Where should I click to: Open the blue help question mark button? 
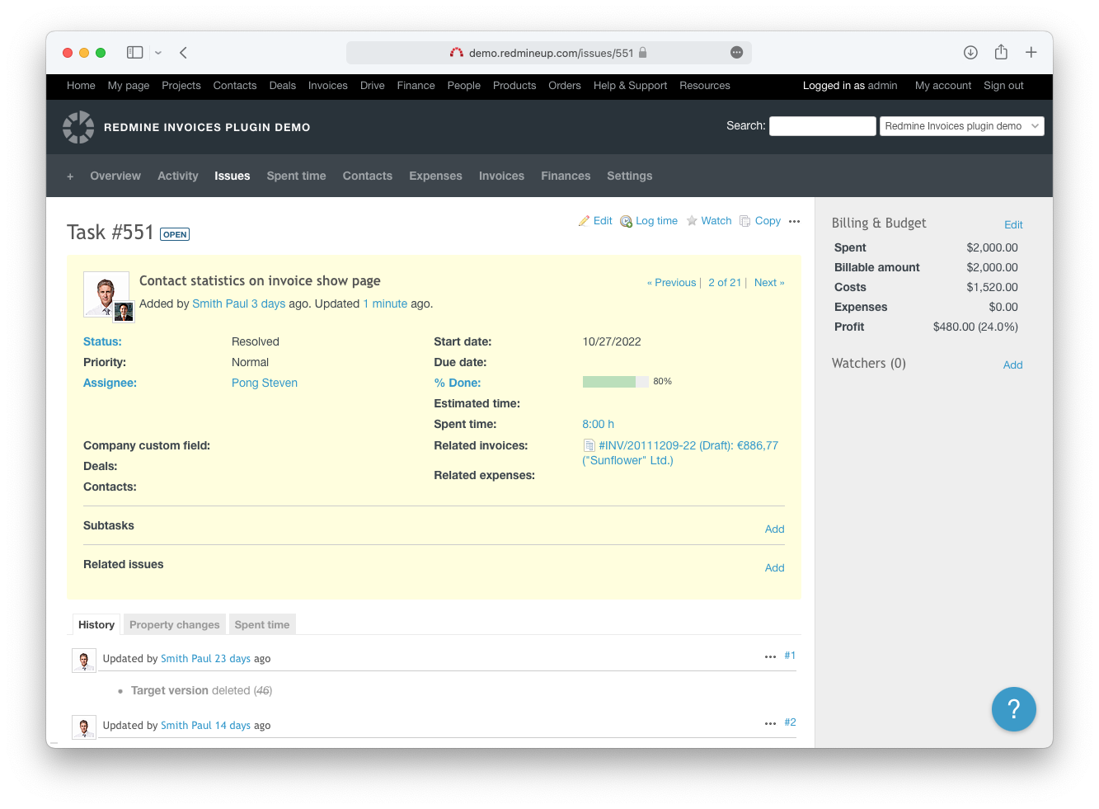click(x=1013, y=709)
